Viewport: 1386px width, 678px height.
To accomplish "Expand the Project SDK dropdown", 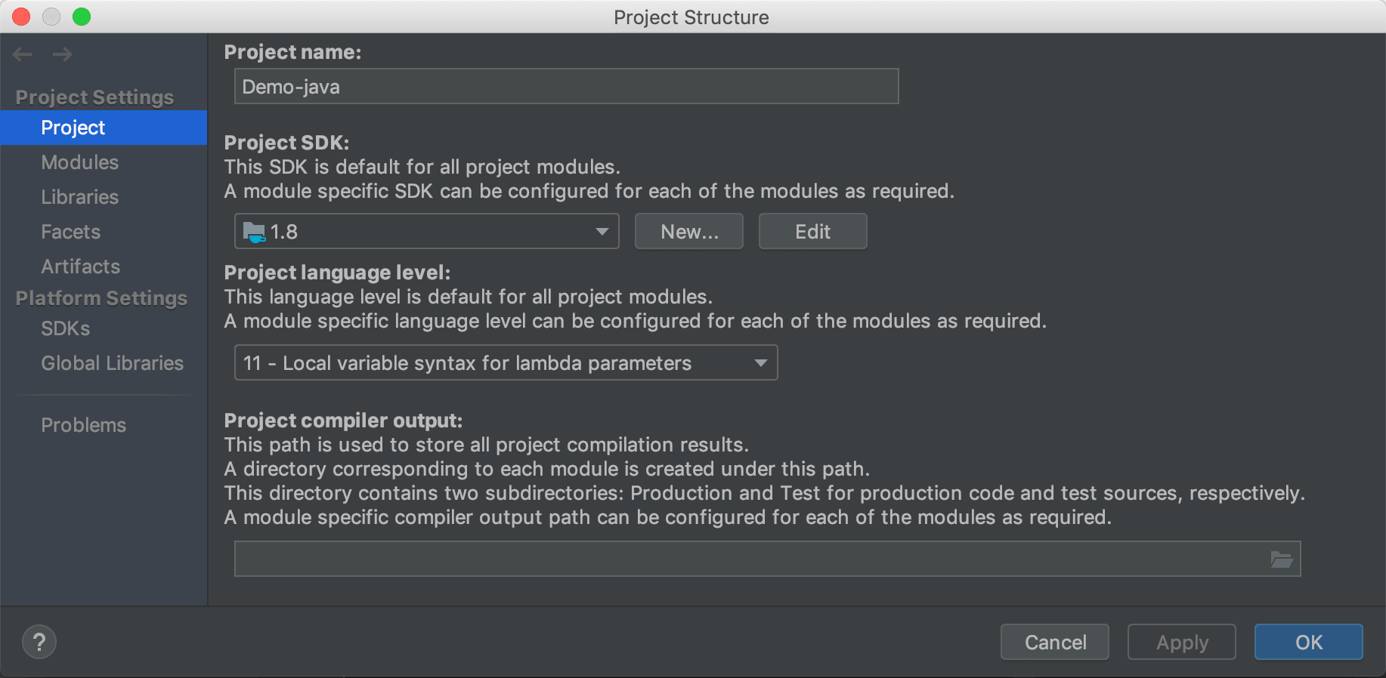I will coord(602,232).
